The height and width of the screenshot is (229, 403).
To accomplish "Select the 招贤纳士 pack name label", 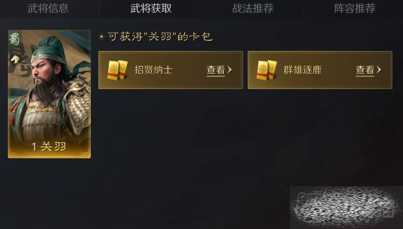I will (x=154, y=70).
